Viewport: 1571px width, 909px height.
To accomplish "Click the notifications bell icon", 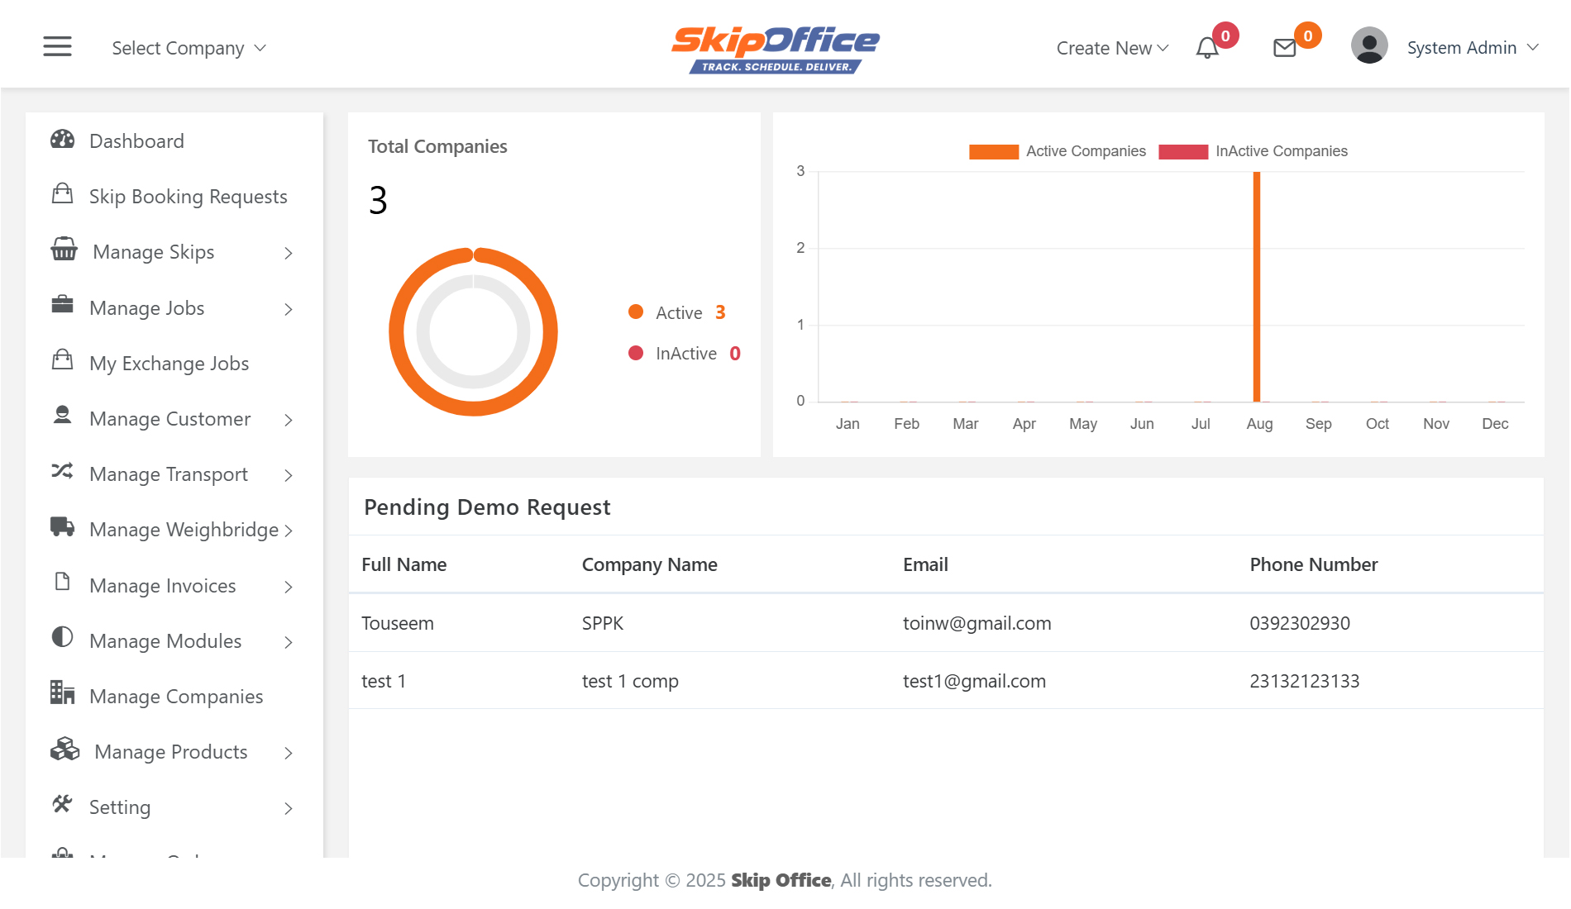I will [x=1207, y=48].
